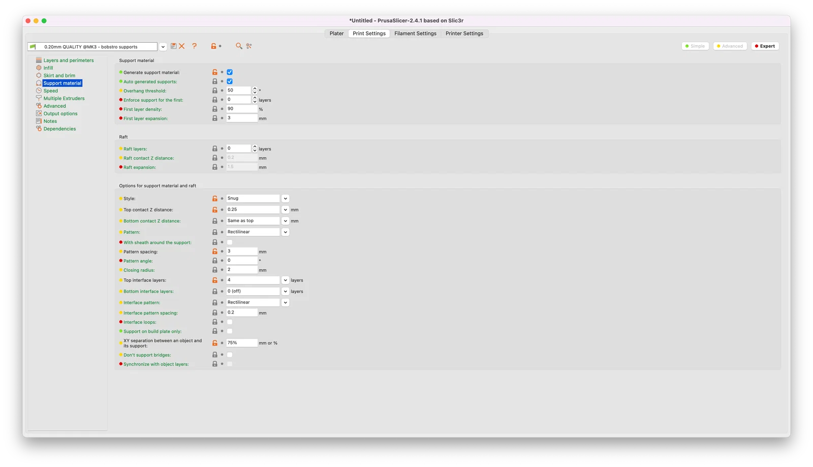Screen dimensions: 813x467
Task: Uncheck Generate support material checkbox
Action: click(x=230, y=72)
